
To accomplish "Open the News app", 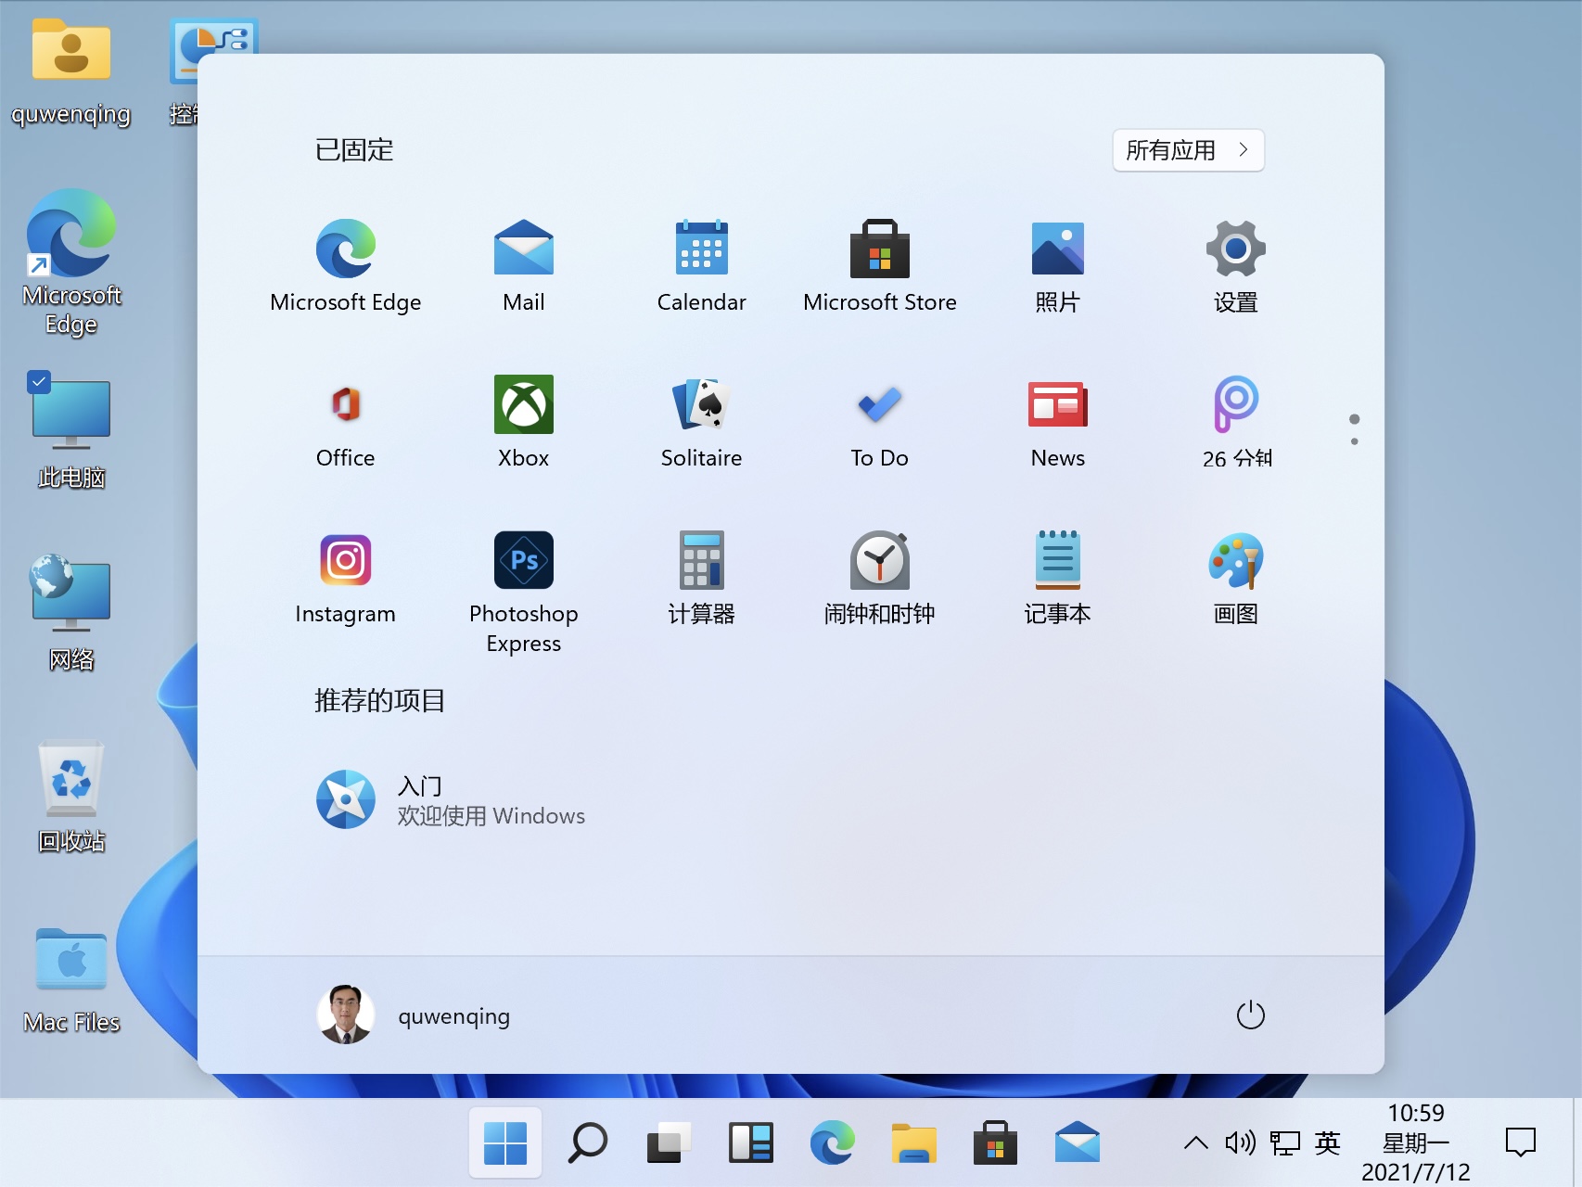I will click(1057, 422).
